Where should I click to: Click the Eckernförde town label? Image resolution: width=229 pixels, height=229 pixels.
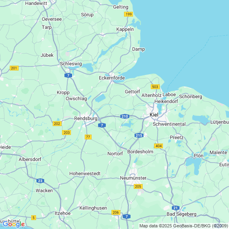[x=112, y=78]
